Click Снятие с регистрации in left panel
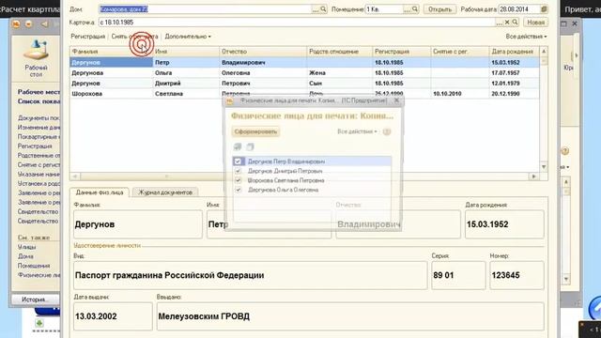The image size is (601, 338). 39,165
